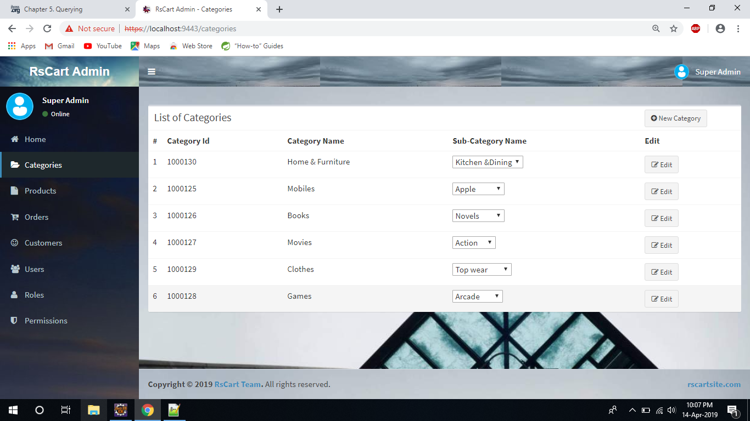The height and width of the screenshot is (421, 750).
Task: Click the Chrome icon on the taskbar
Action: [148, 410]
